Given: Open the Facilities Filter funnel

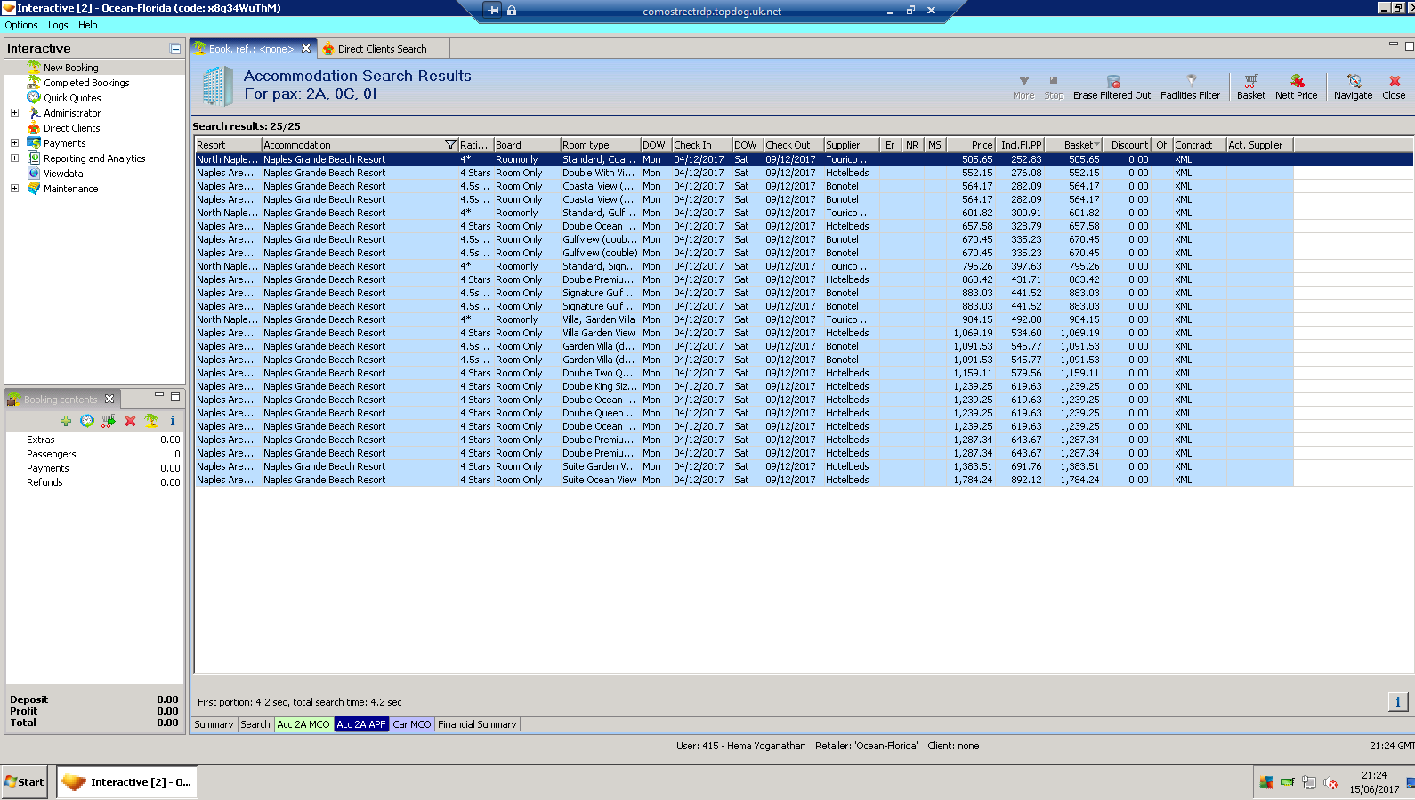Looking at the screenshot, I should coord(1191,81).
